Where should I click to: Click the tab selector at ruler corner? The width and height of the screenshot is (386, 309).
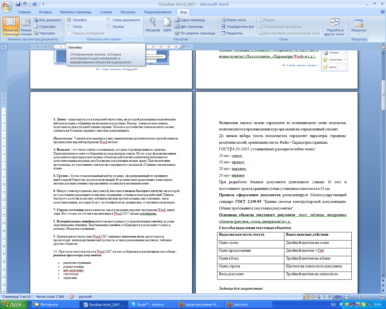pos(4,47)
